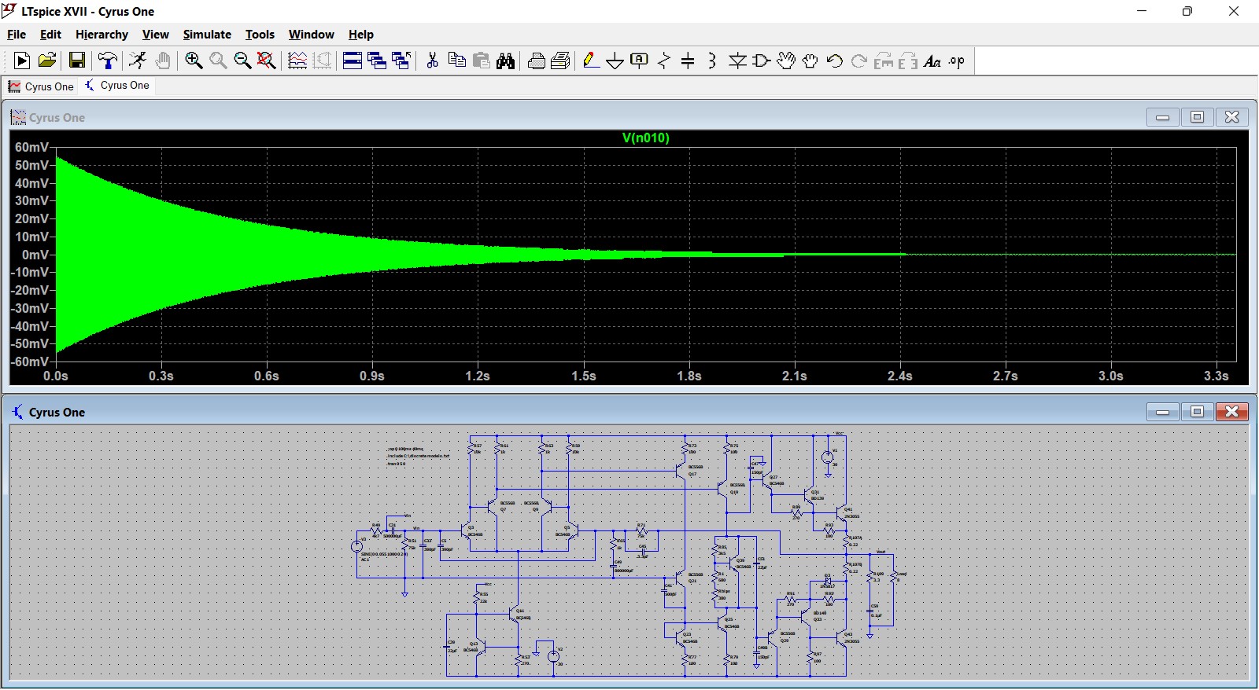The height and width of the screenshot is (690, 1259).
Task: Select the Move open-hand tool
Action: point(786,61)
